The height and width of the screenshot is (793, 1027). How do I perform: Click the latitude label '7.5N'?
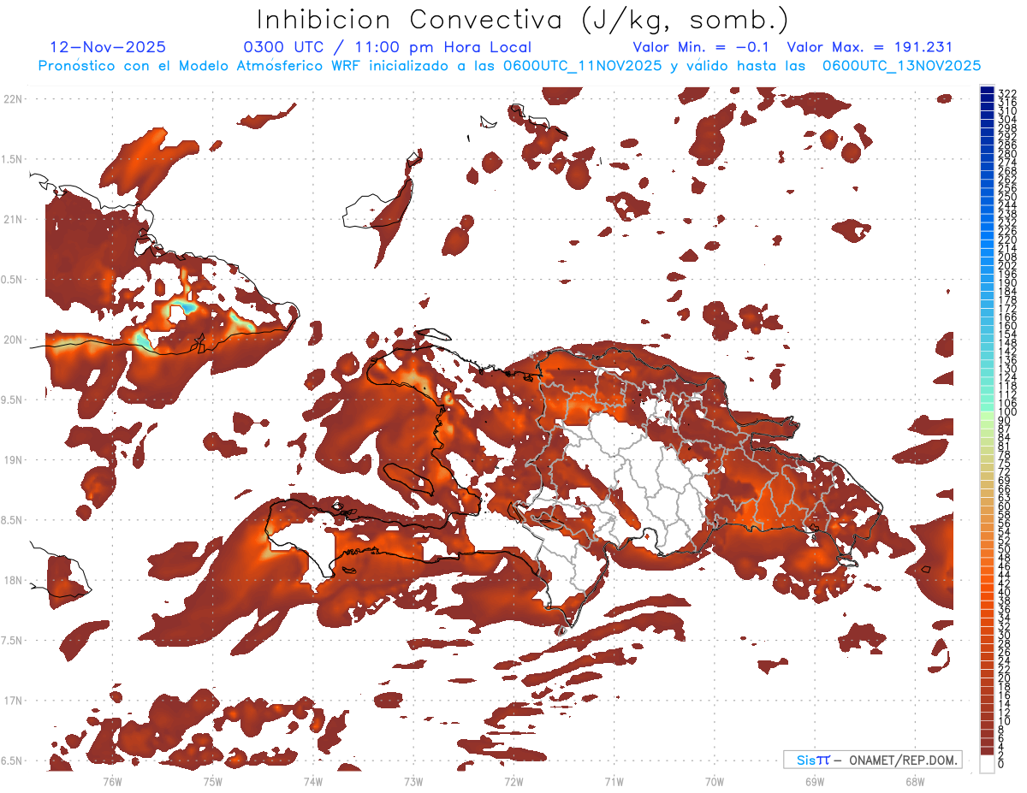pyautogui.click(x=13, y=641)
